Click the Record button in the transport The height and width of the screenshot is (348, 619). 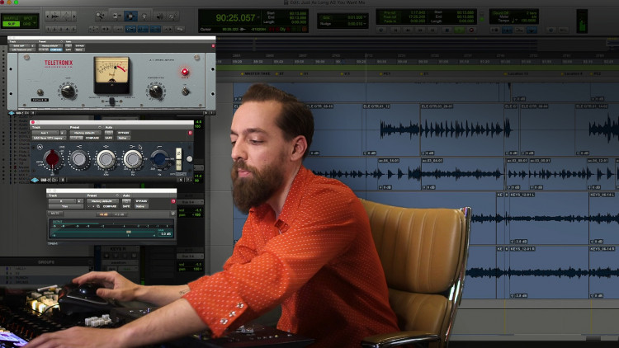(x=472, y=30)
